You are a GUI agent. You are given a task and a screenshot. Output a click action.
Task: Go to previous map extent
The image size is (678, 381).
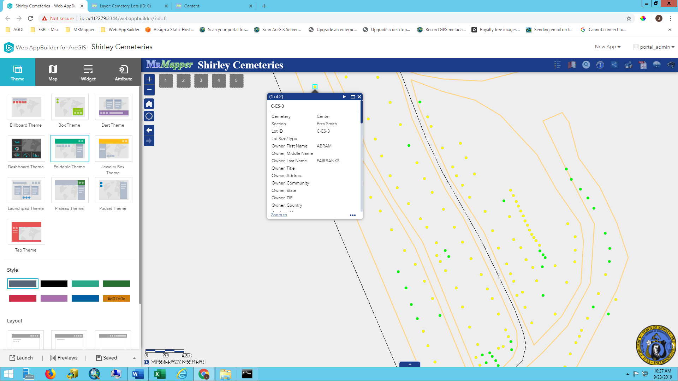pyautogui.click(x=149, y=130)
